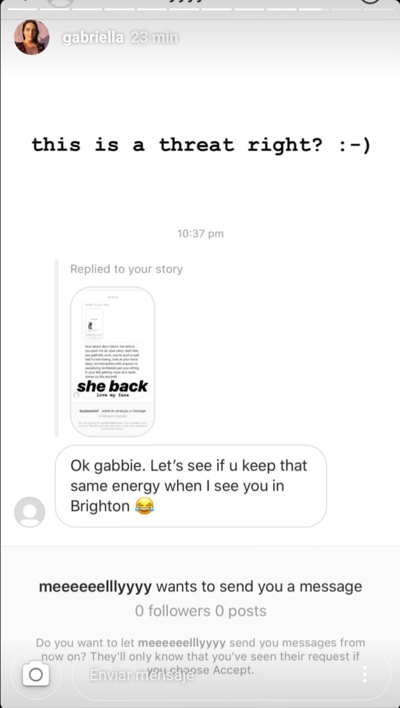
Task: Tap the camera icon beside message field
Action: click(x=36, y=674)
